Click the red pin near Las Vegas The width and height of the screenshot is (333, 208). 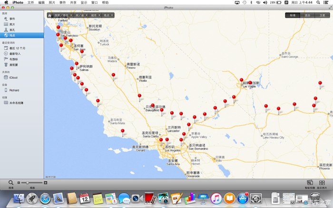click(x=250, y=84)
